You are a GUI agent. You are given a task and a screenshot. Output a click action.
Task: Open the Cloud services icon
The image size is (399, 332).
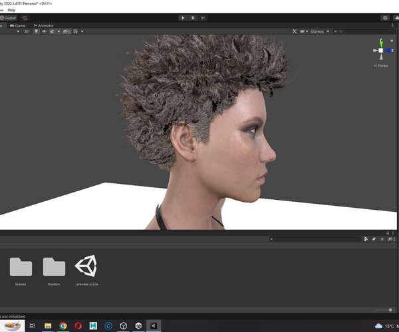point(396,18)
